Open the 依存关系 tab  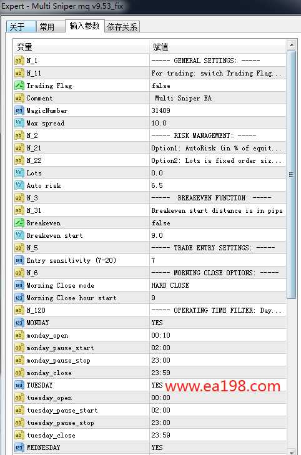pos(122,27)
